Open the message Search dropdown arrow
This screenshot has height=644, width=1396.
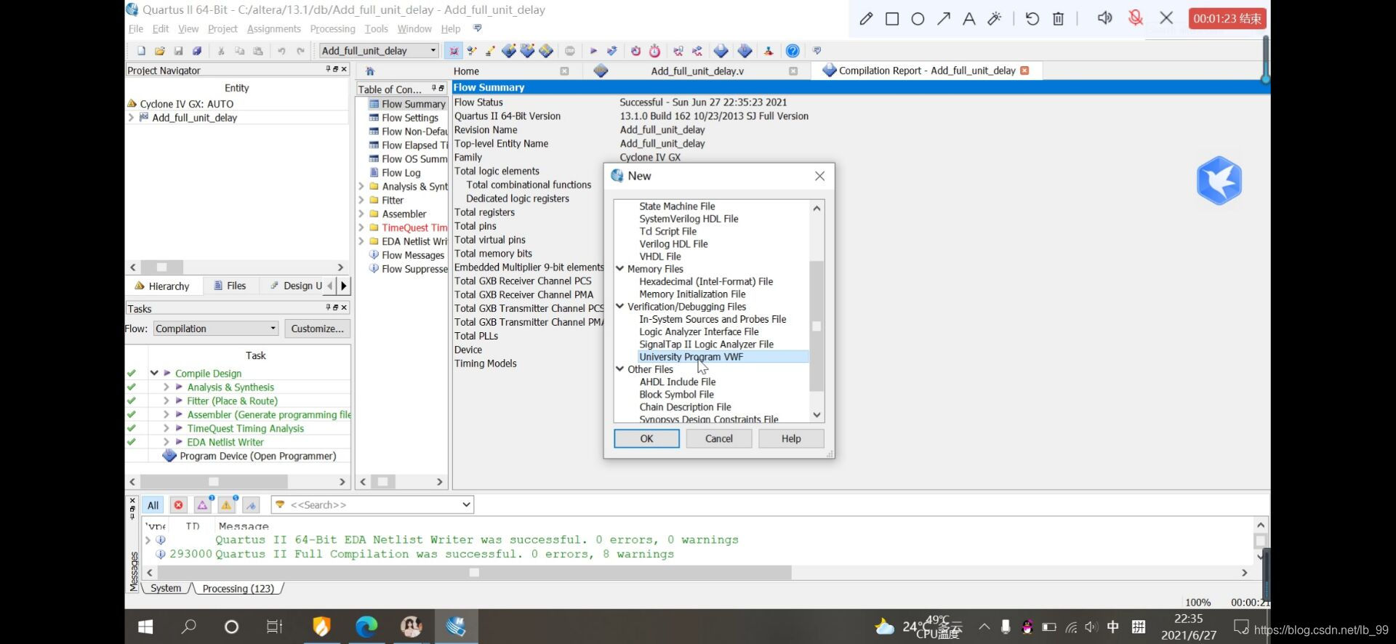[x=466, y=504]
